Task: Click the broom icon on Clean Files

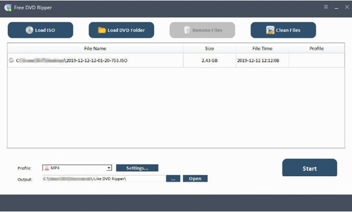Action: [270, 30]
